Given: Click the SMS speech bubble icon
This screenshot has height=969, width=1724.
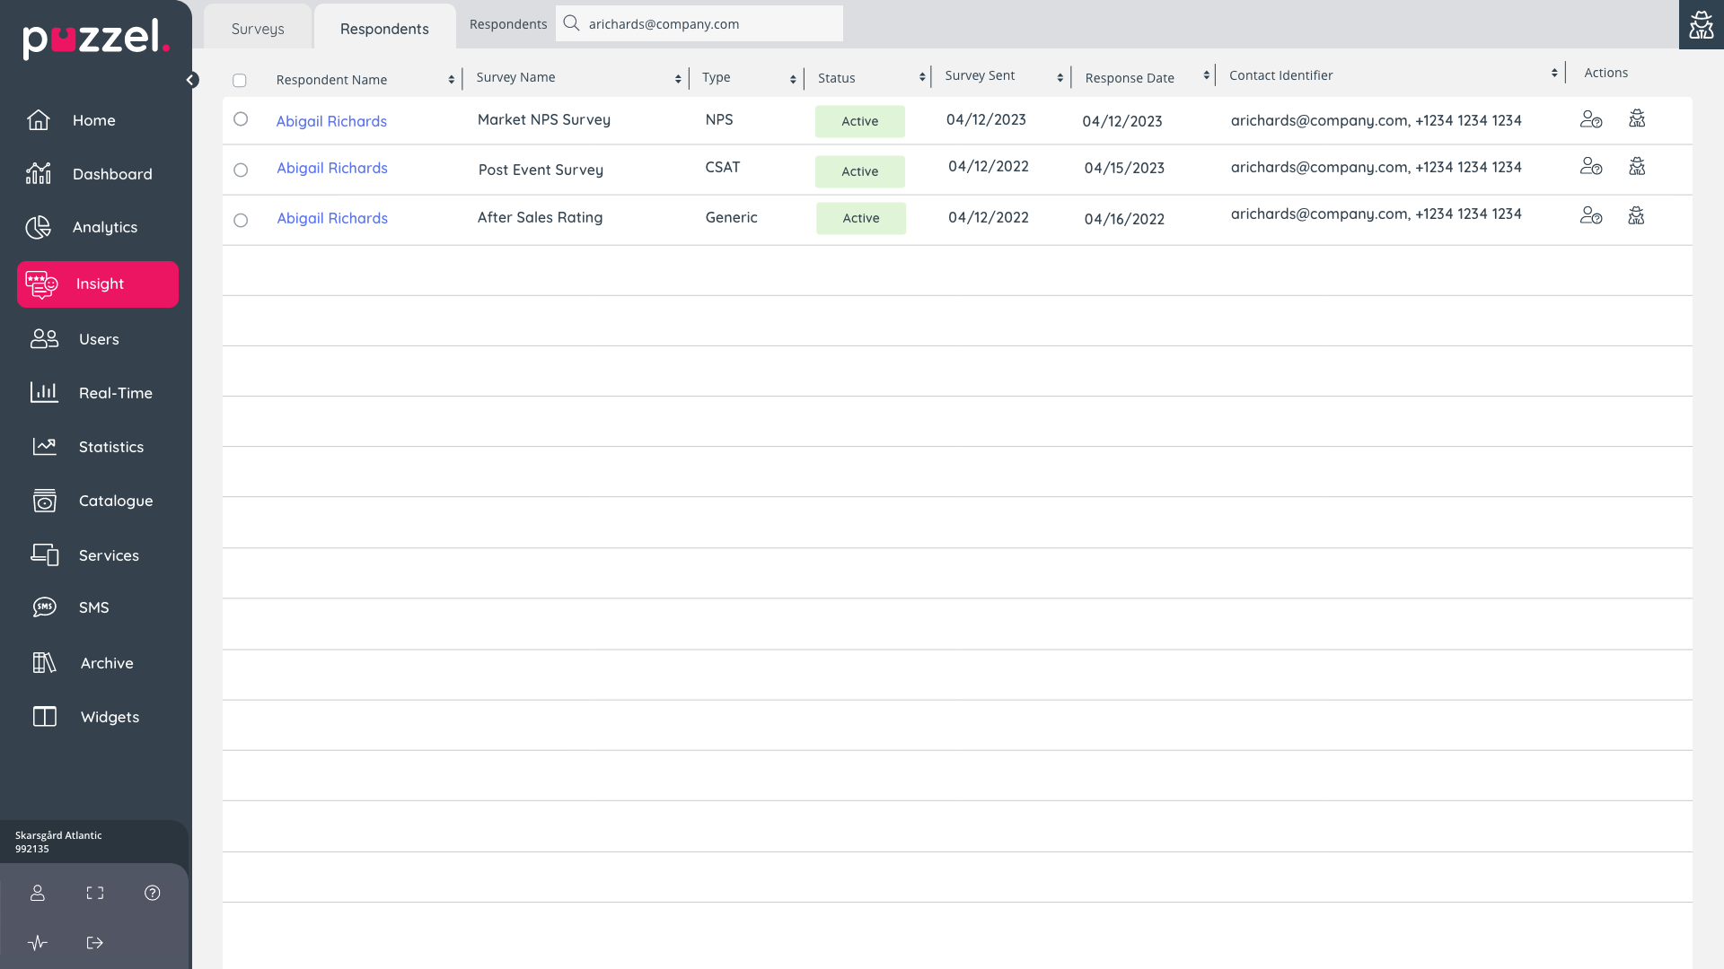Looking at the screenshot, I should (x=44, y=607).
